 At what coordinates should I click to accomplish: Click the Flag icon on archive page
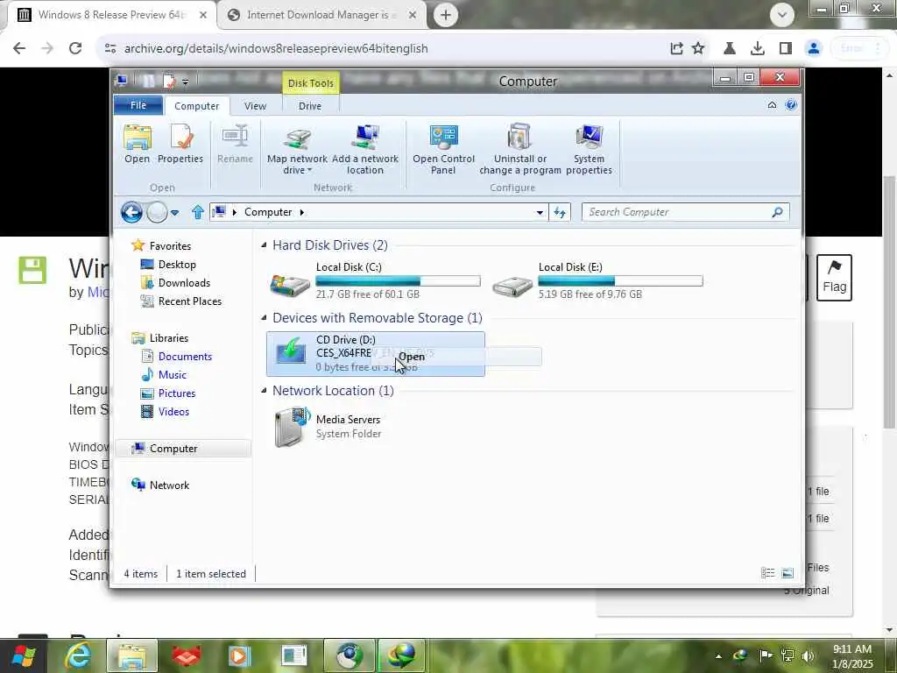(835, 278)
